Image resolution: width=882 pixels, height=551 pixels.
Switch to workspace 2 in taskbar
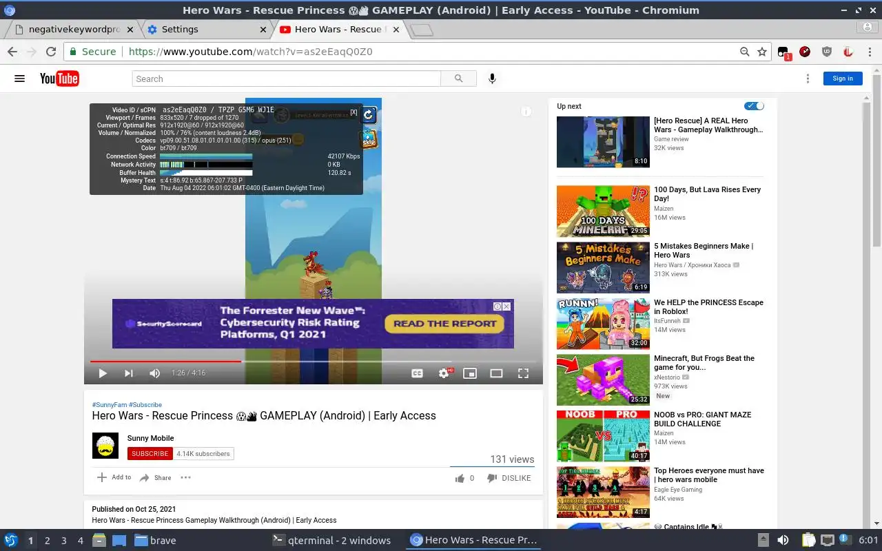[48, 541]
